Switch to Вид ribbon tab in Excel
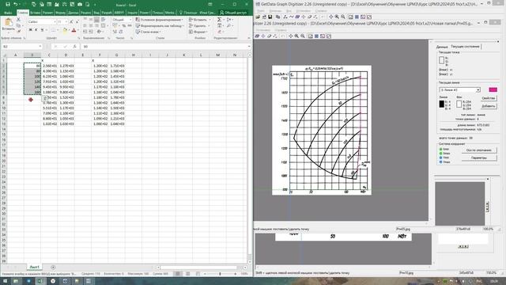Viewport: 506px width, 285px height. click(96, 13)
